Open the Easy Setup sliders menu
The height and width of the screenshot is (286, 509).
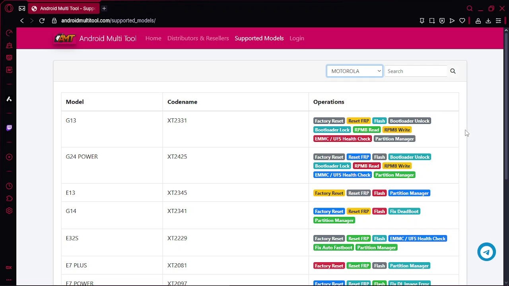(498, 21)
